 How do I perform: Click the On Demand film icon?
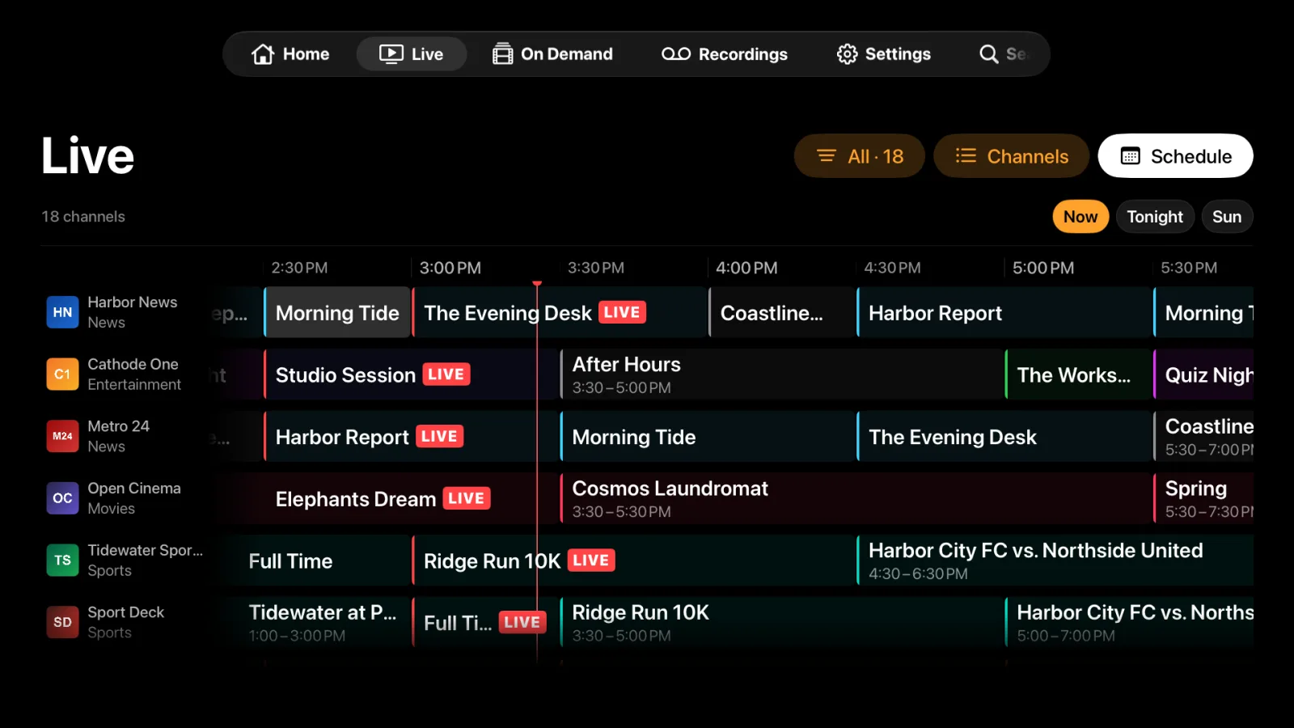coord(502,54)
